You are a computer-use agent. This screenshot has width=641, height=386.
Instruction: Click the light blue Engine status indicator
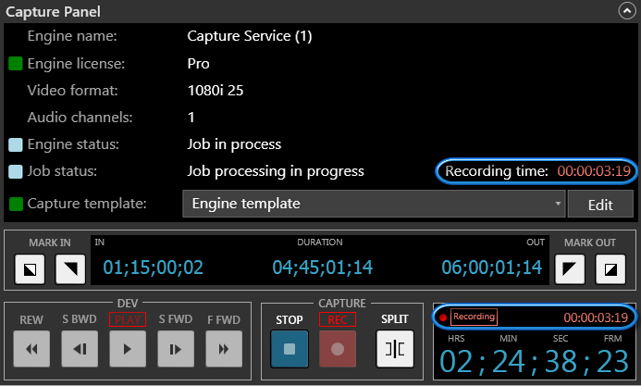tap(16, 144)
